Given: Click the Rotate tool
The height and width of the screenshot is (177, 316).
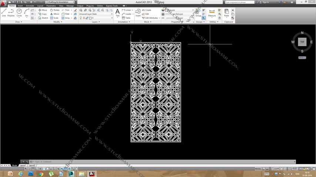Looking at the screenshot, I should tap(54, 10).
